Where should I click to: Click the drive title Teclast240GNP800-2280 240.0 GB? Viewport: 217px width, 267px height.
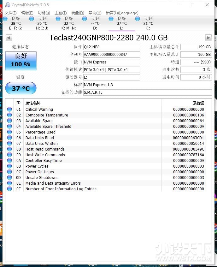point(108,38)
